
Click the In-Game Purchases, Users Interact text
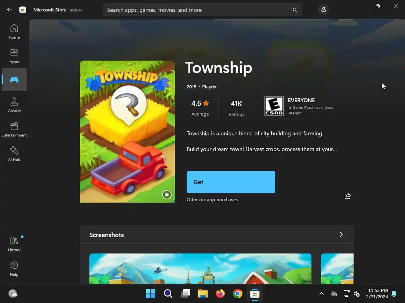(x=311, y=110)
